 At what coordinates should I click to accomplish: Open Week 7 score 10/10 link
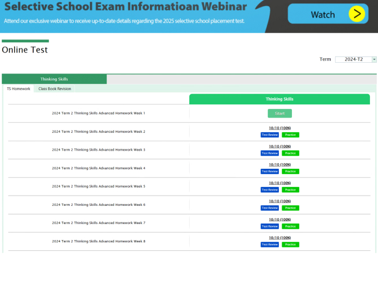tap(279, 220)
